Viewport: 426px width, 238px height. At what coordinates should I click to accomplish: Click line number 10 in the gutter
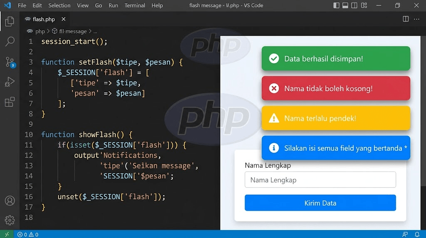tap(29, 134)
